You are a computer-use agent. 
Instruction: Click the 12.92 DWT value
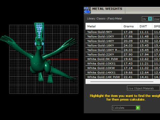(144, 41)
